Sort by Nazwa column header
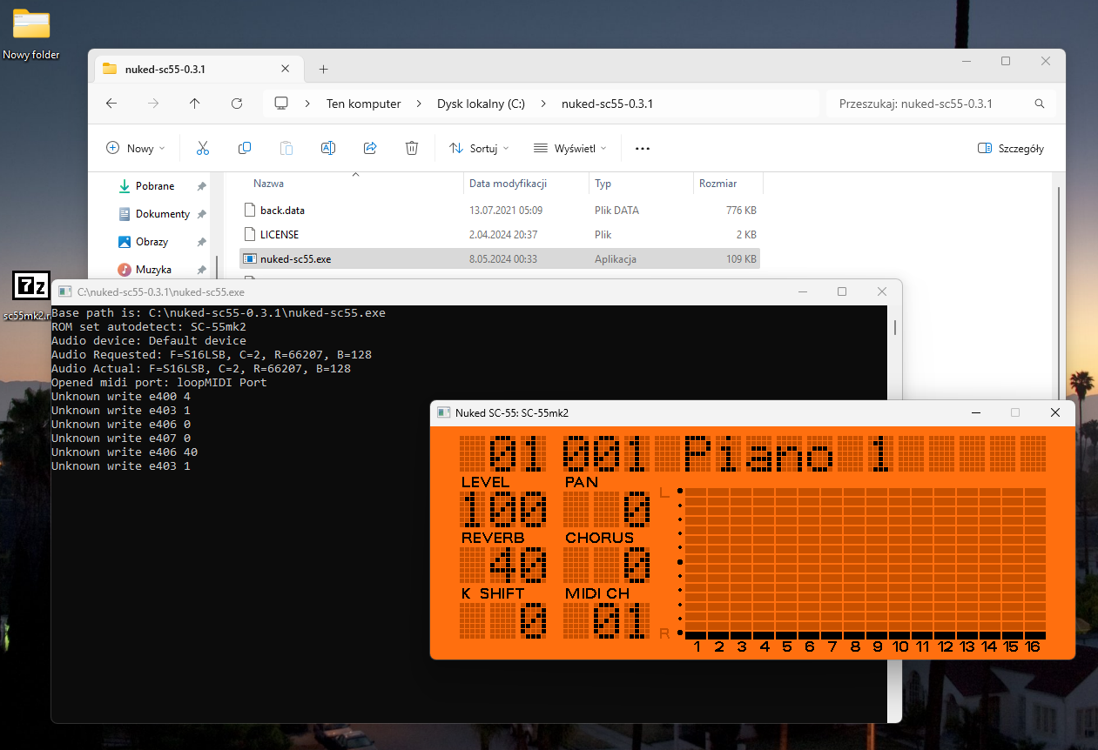 click(268, 184)
